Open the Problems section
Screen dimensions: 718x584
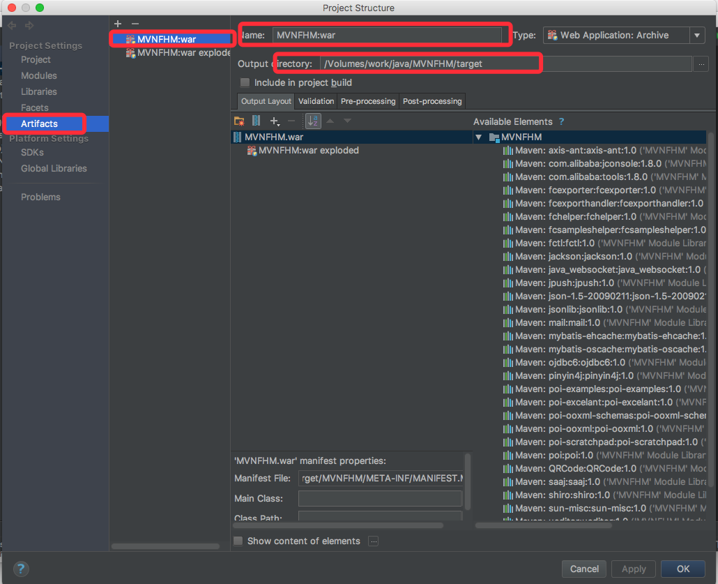tap(40, 197)
